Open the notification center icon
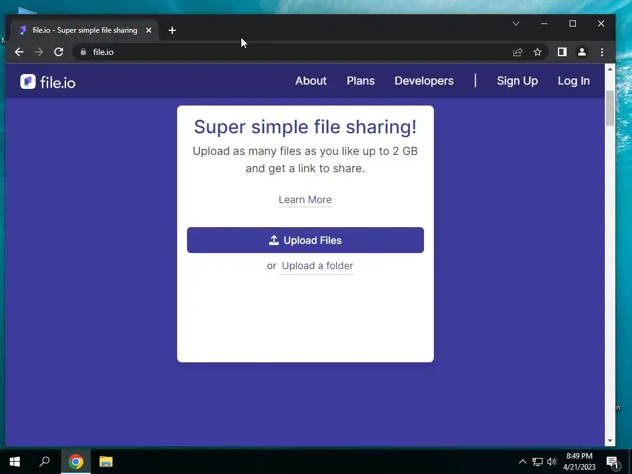632x474 pixels. click(x=612, y=462)
